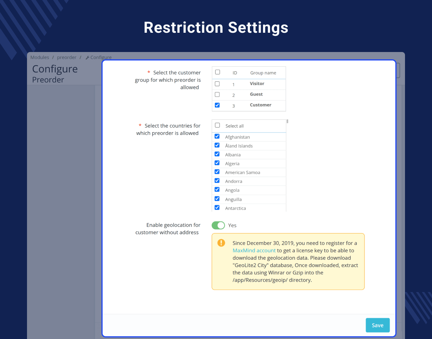Click the countries list scrollbar thumb
The image size is (432, 339).
[x=287, y=121]
